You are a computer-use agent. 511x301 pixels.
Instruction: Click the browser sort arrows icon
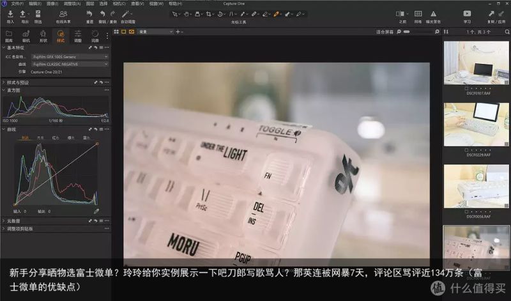(x=446, y=31)
